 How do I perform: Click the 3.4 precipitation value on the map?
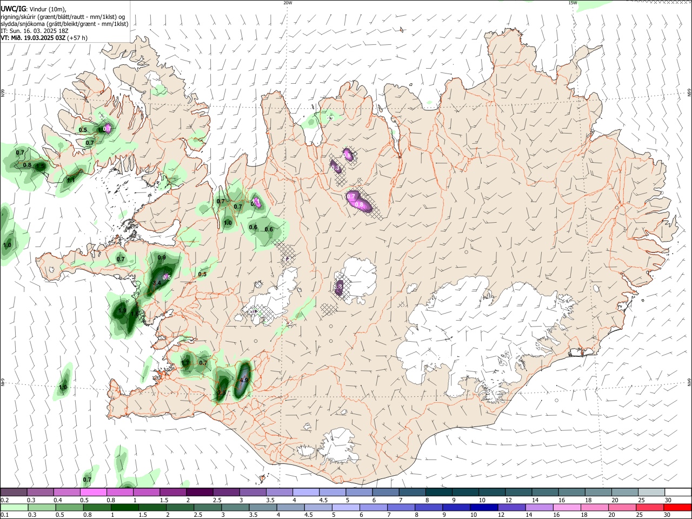pos(157,283)
